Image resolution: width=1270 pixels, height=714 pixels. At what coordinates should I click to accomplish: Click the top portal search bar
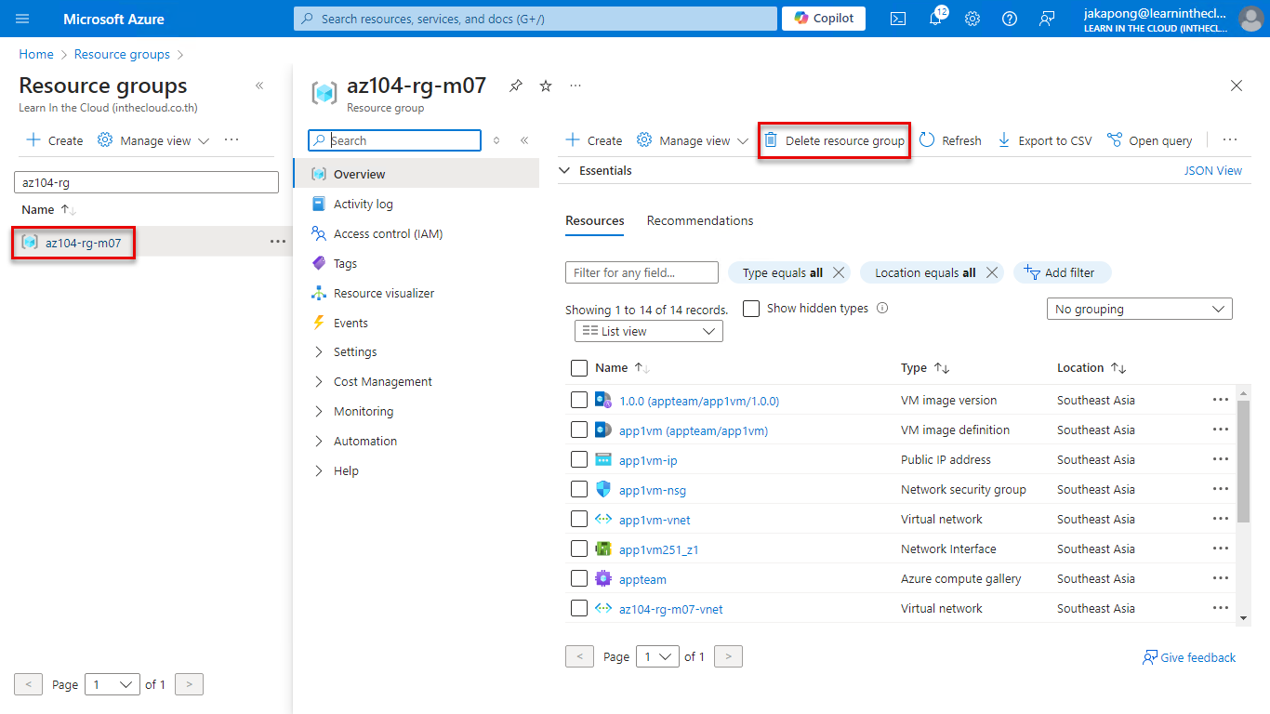click(536, 19)
